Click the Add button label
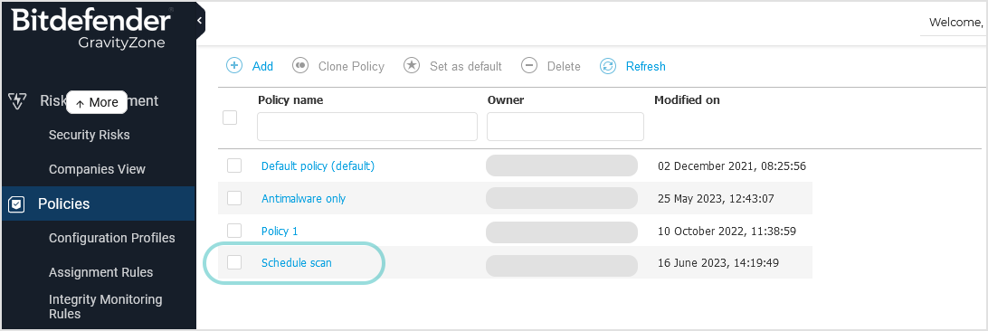Screen dimensions: 988x331 pos(262,66)
